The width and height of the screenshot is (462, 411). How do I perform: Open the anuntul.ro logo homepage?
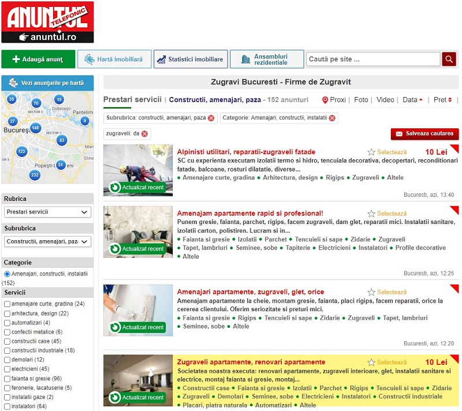click(47, 22)
